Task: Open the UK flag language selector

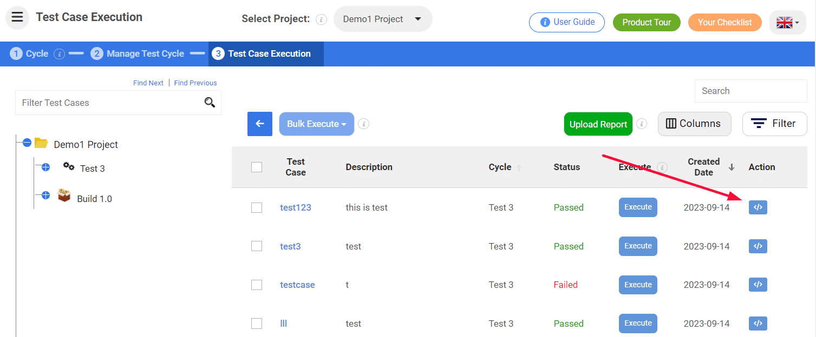Action: click(x=787, y=22)
